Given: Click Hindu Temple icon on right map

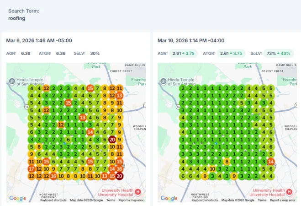Looking at the screenshot, I should coord(164,81).
